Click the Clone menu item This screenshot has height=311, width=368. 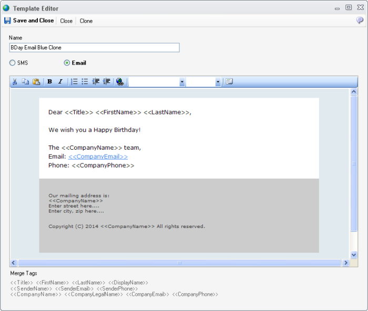(x=86, y=21)
